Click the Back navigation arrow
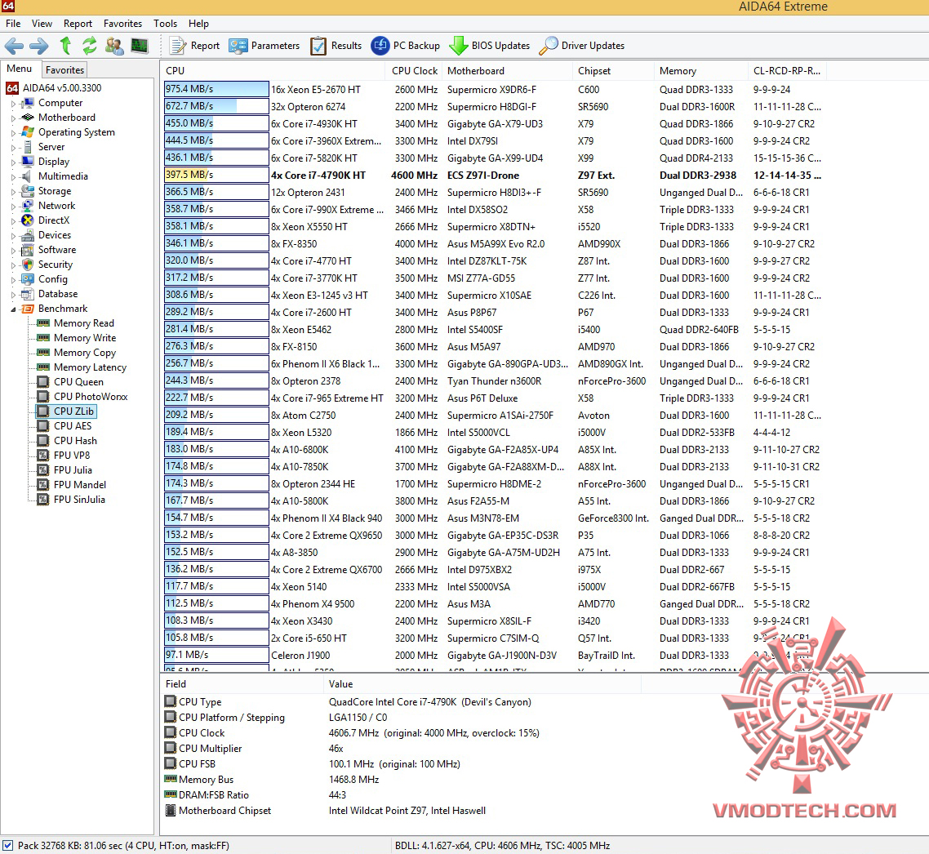 (x=14, y=46)
